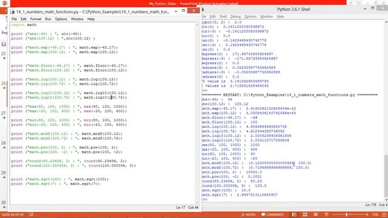Click the IDLE editor window title icon

point(13,12)
